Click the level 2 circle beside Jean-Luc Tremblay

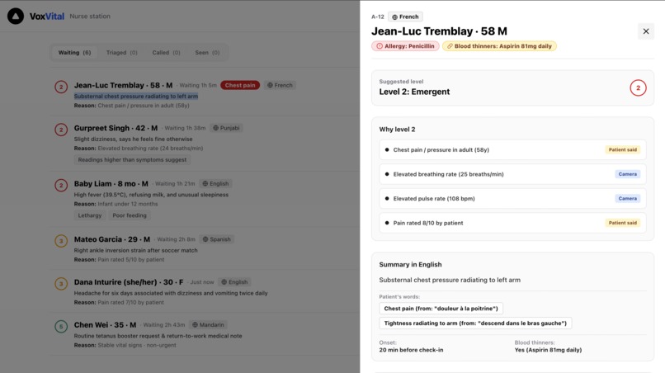click(61, 87)
